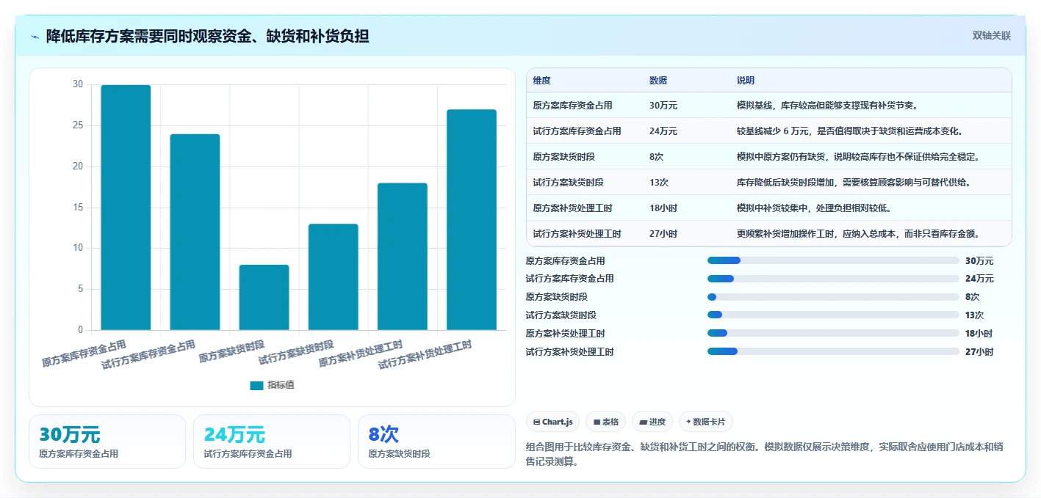Click the 8次 data card
This screenshot has width=1041, height=498.
(x=436, y=442)
